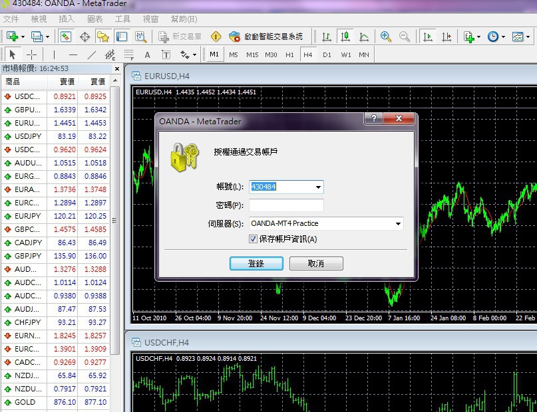537x412 pixels.
Task: Switch chart to M5 timeframe
Action: click(x=234, y=54)
